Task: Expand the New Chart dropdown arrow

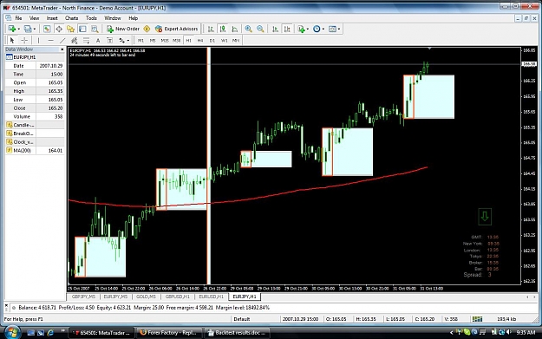Action: point(19,29)
